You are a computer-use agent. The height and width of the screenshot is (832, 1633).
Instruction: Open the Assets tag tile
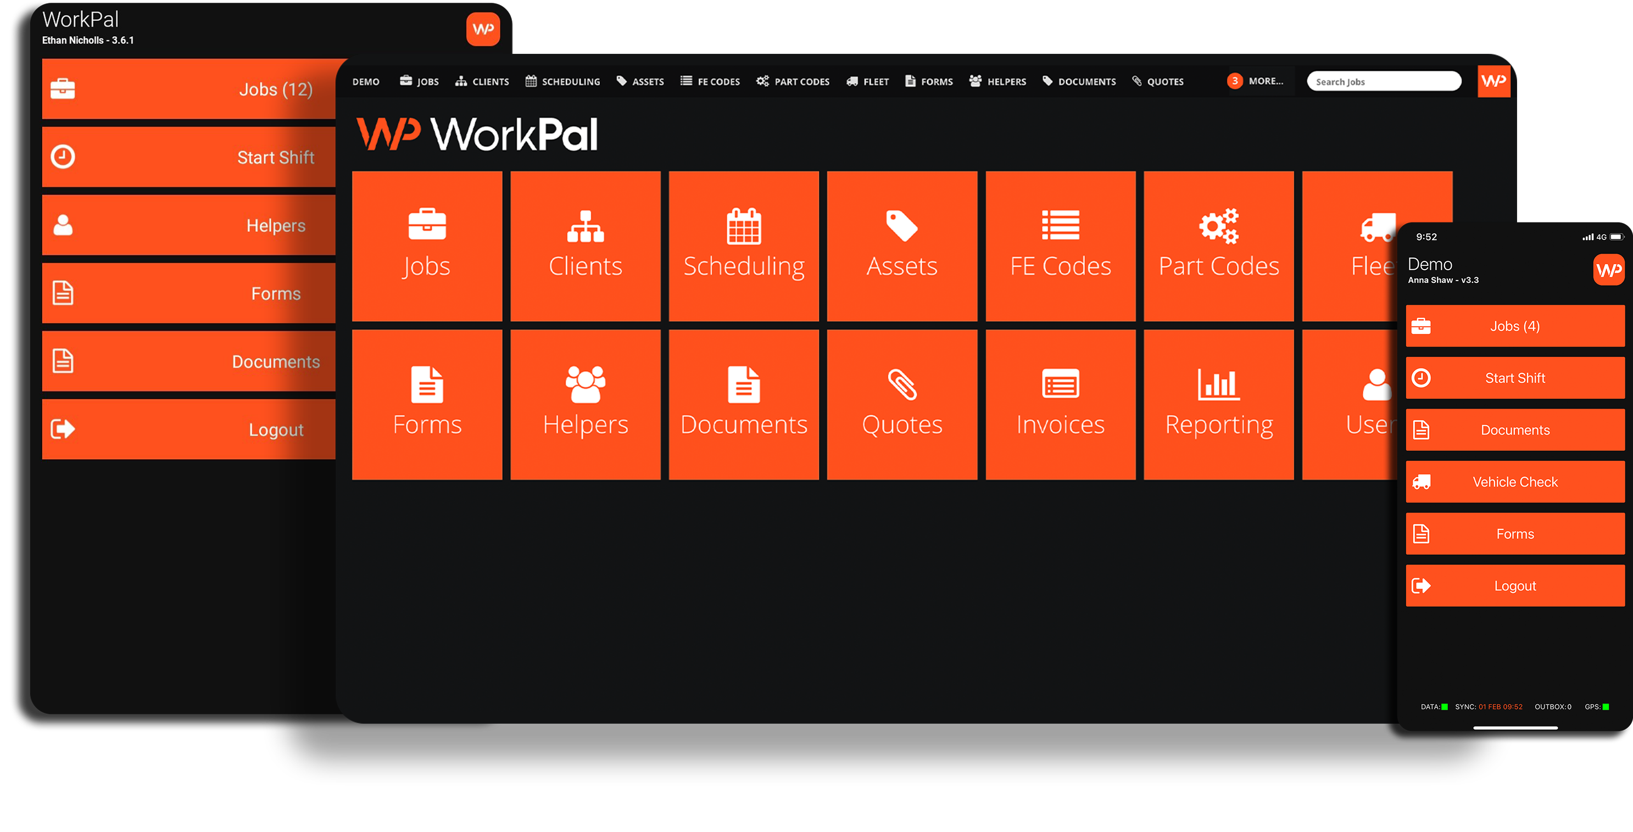(901, 246)
